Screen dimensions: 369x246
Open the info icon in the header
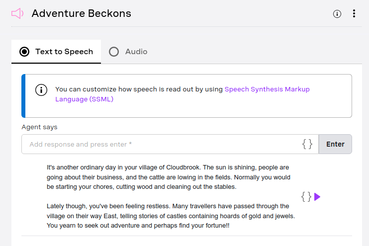tap(337, 14)
